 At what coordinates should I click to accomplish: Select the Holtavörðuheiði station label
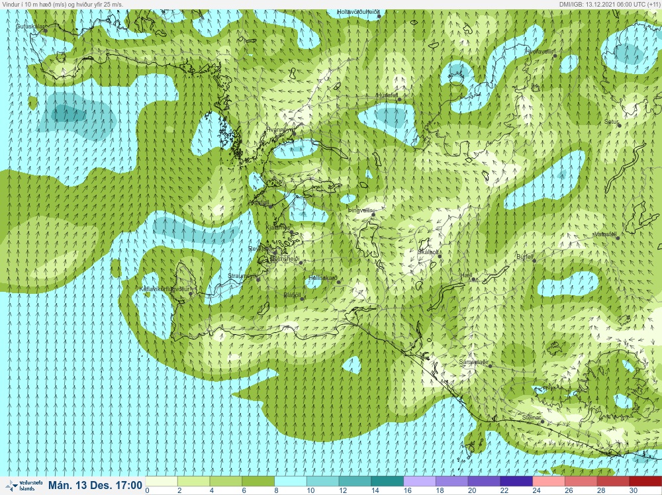coord(357,12)
